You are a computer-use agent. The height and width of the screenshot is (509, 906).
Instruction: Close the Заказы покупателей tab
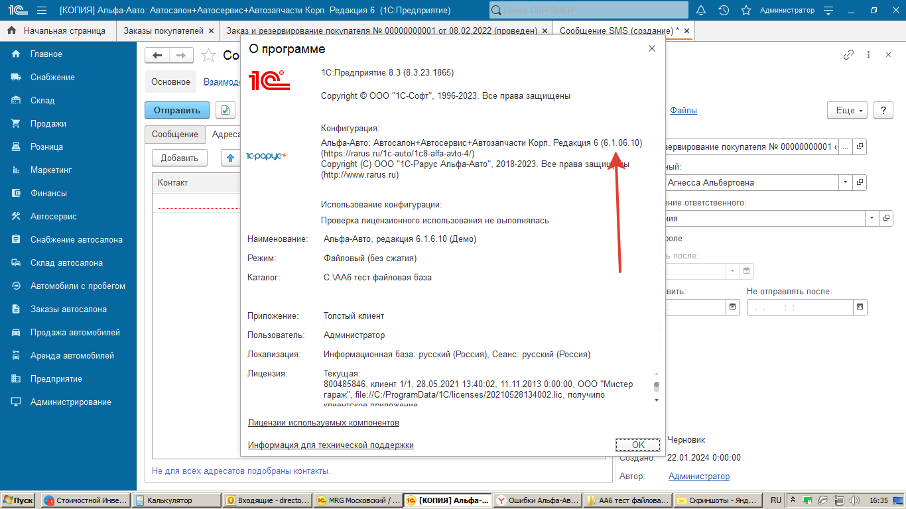[x=211, y=30]
